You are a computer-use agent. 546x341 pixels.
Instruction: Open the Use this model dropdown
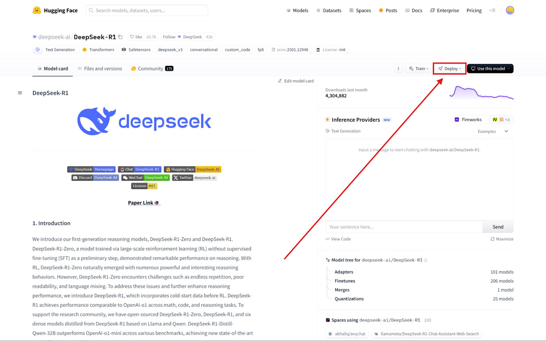point(490,69)
